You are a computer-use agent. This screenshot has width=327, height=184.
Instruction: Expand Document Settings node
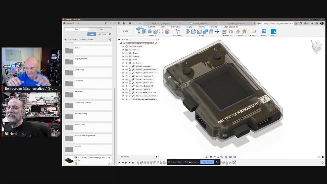123,47
